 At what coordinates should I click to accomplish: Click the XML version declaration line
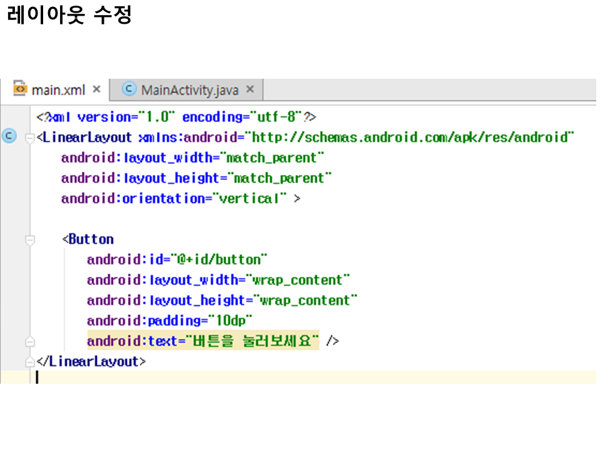pyautogui.click(x=176, y=117)
